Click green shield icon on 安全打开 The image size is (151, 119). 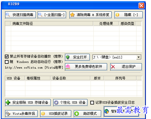pos(68,57)
